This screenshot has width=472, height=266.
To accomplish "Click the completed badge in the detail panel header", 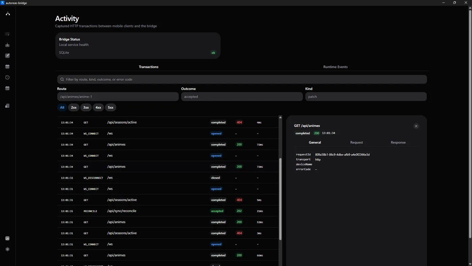I will tap(303, 133).
